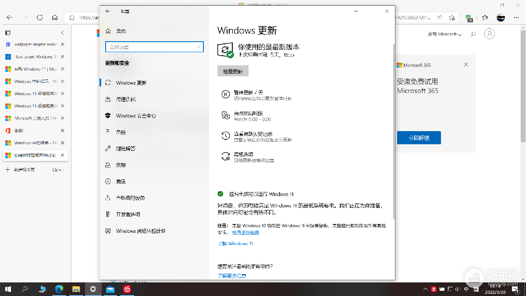The height and width of the screenshot is (296, 526).
Task: Open troubleshoot (疑难解答) page
Action: tap(154, 149)
